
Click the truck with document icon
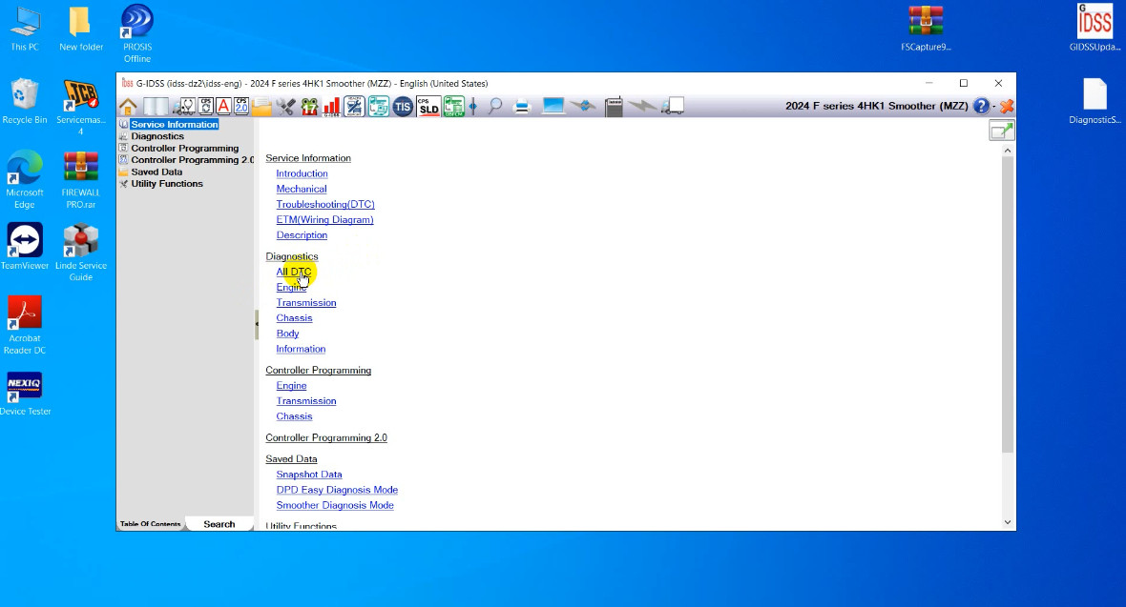[x=672, y=106]
